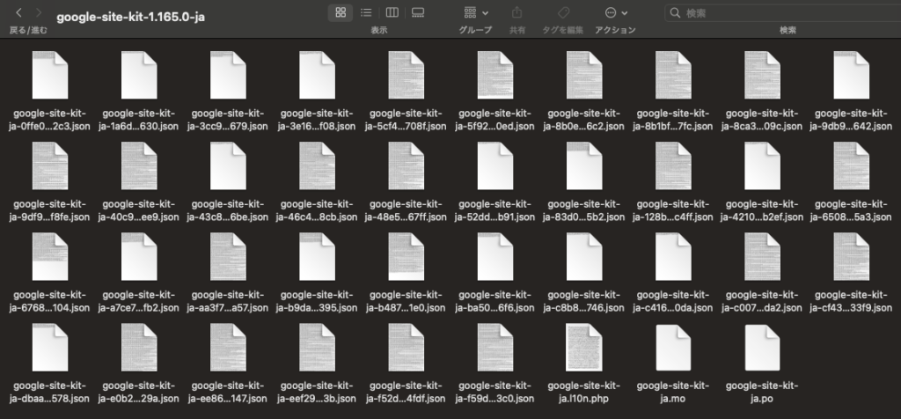Image resolution: width=901 pixels, height=419 pixels.
Task: Switch to list view mode
Action: [x=366, y=13]
